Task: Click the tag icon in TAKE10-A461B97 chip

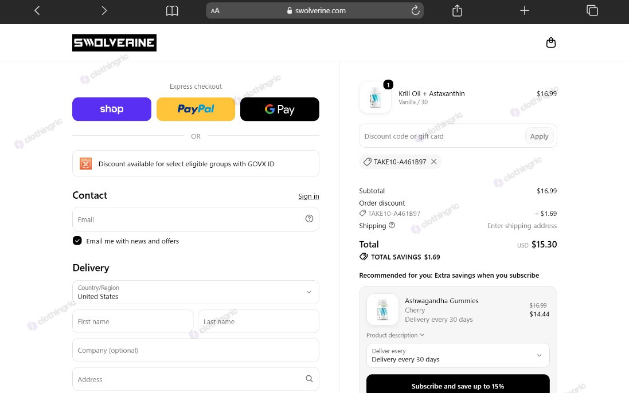Action: (367, 162)
